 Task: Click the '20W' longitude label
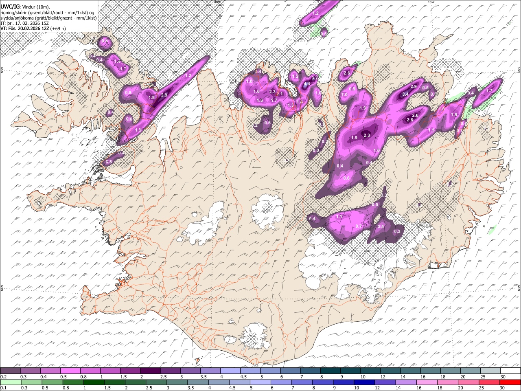(216, 2)
